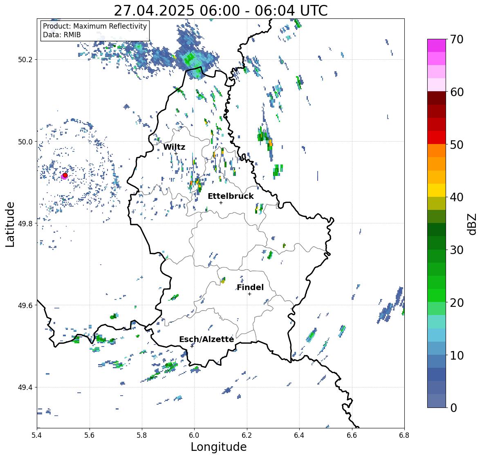
Task: Click the latitude tick label 49.4
Action: [x=25, y=387]
